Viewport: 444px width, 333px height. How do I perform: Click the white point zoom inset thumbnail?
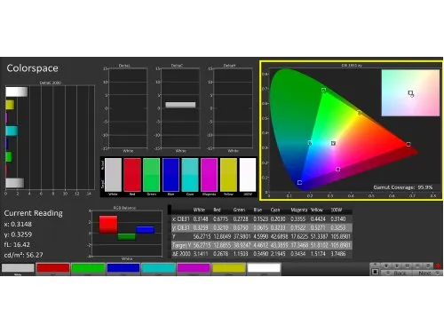tap(410, 93)
